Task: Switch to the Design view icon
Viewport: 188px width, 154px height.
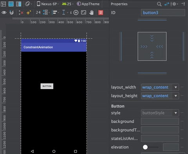Action: pos(3,4)
